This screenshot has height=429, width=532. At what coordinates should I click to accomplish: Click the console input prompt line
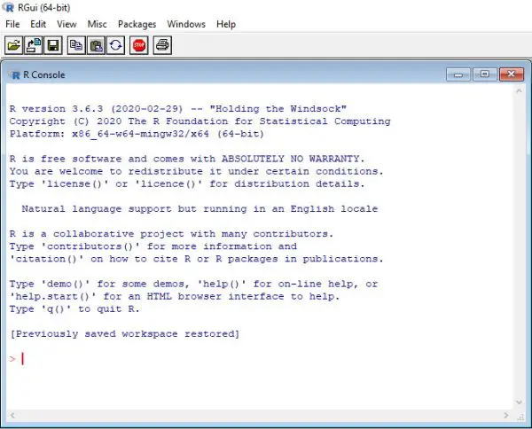click(258, 359)
